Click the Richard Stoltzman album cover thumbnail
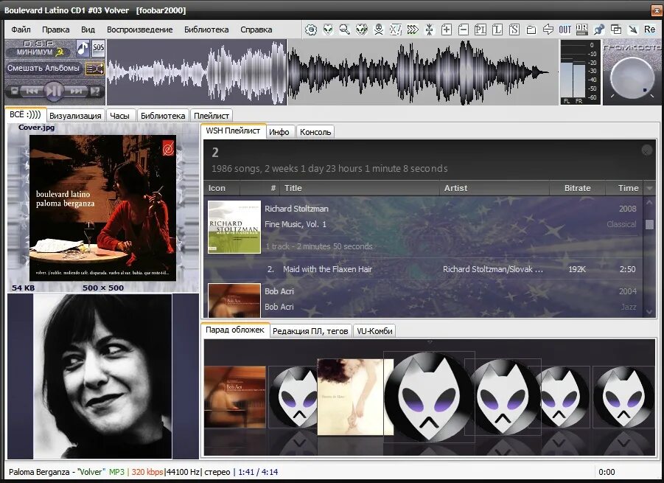 pyautogui.click(x=234, y=227)
